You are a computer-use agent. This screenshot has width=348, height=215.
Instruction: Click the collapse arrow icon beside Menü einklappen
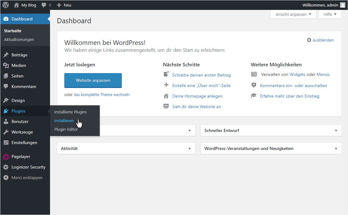[x=6, y=178]
